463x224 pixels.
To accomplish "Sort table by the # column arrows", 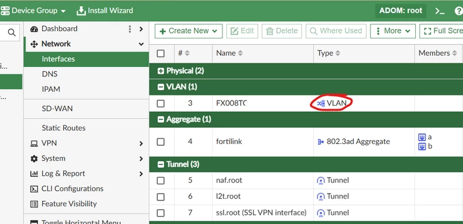I will [187, 53].
